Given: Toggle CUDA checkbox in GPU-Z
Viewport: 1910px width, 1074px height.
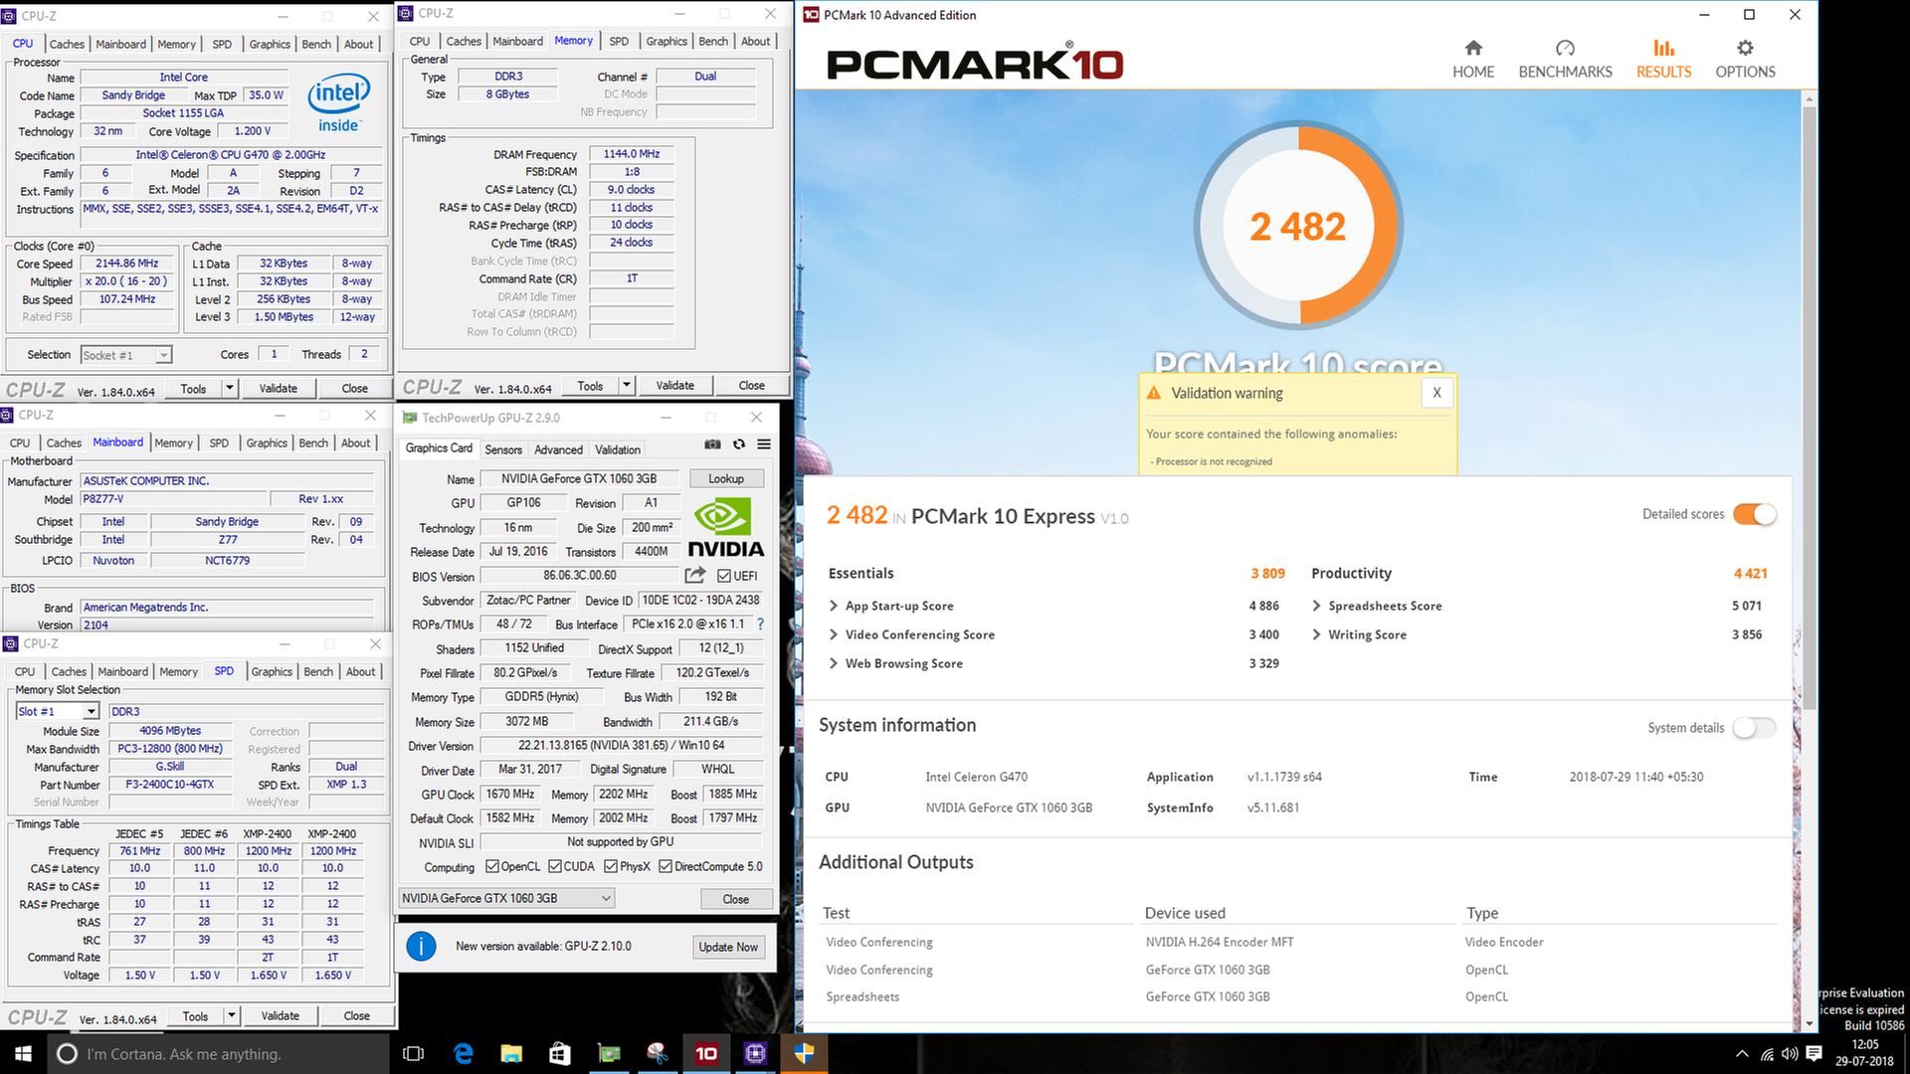Looking at the screenshot, I should pos(554,866).
